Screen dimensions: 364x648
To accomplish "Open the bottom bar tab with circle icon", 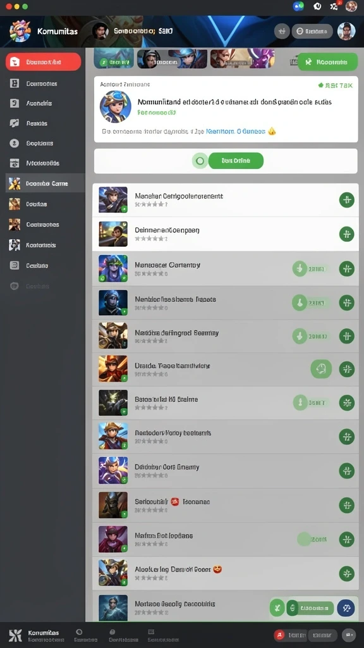I will pos(86,635).
